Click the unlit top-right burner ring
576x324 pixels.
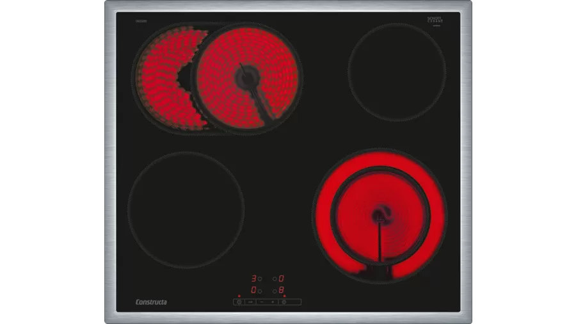click(x=397, y=72)
